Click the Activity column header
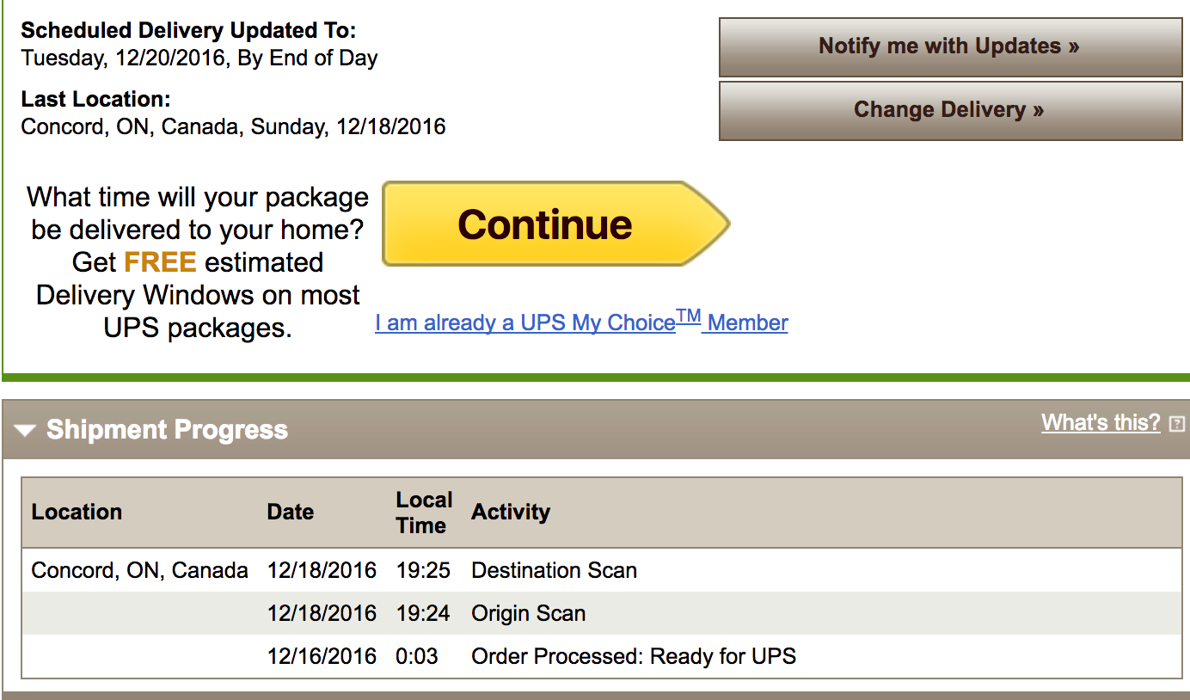This screenshot has width=1190, height=700. pyautogui.click(x=511, y=512)
